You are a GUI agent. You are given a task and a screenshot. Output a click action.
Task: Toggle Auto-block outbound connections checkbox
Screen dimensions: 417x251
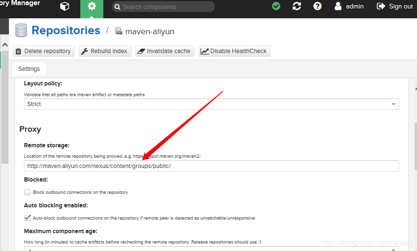coord(28,218)
